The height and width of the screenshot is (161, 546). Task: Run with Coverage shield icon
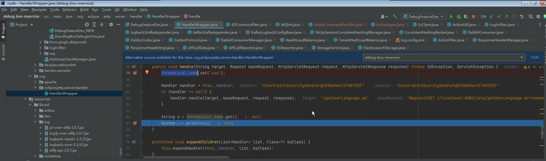point(466,17)
